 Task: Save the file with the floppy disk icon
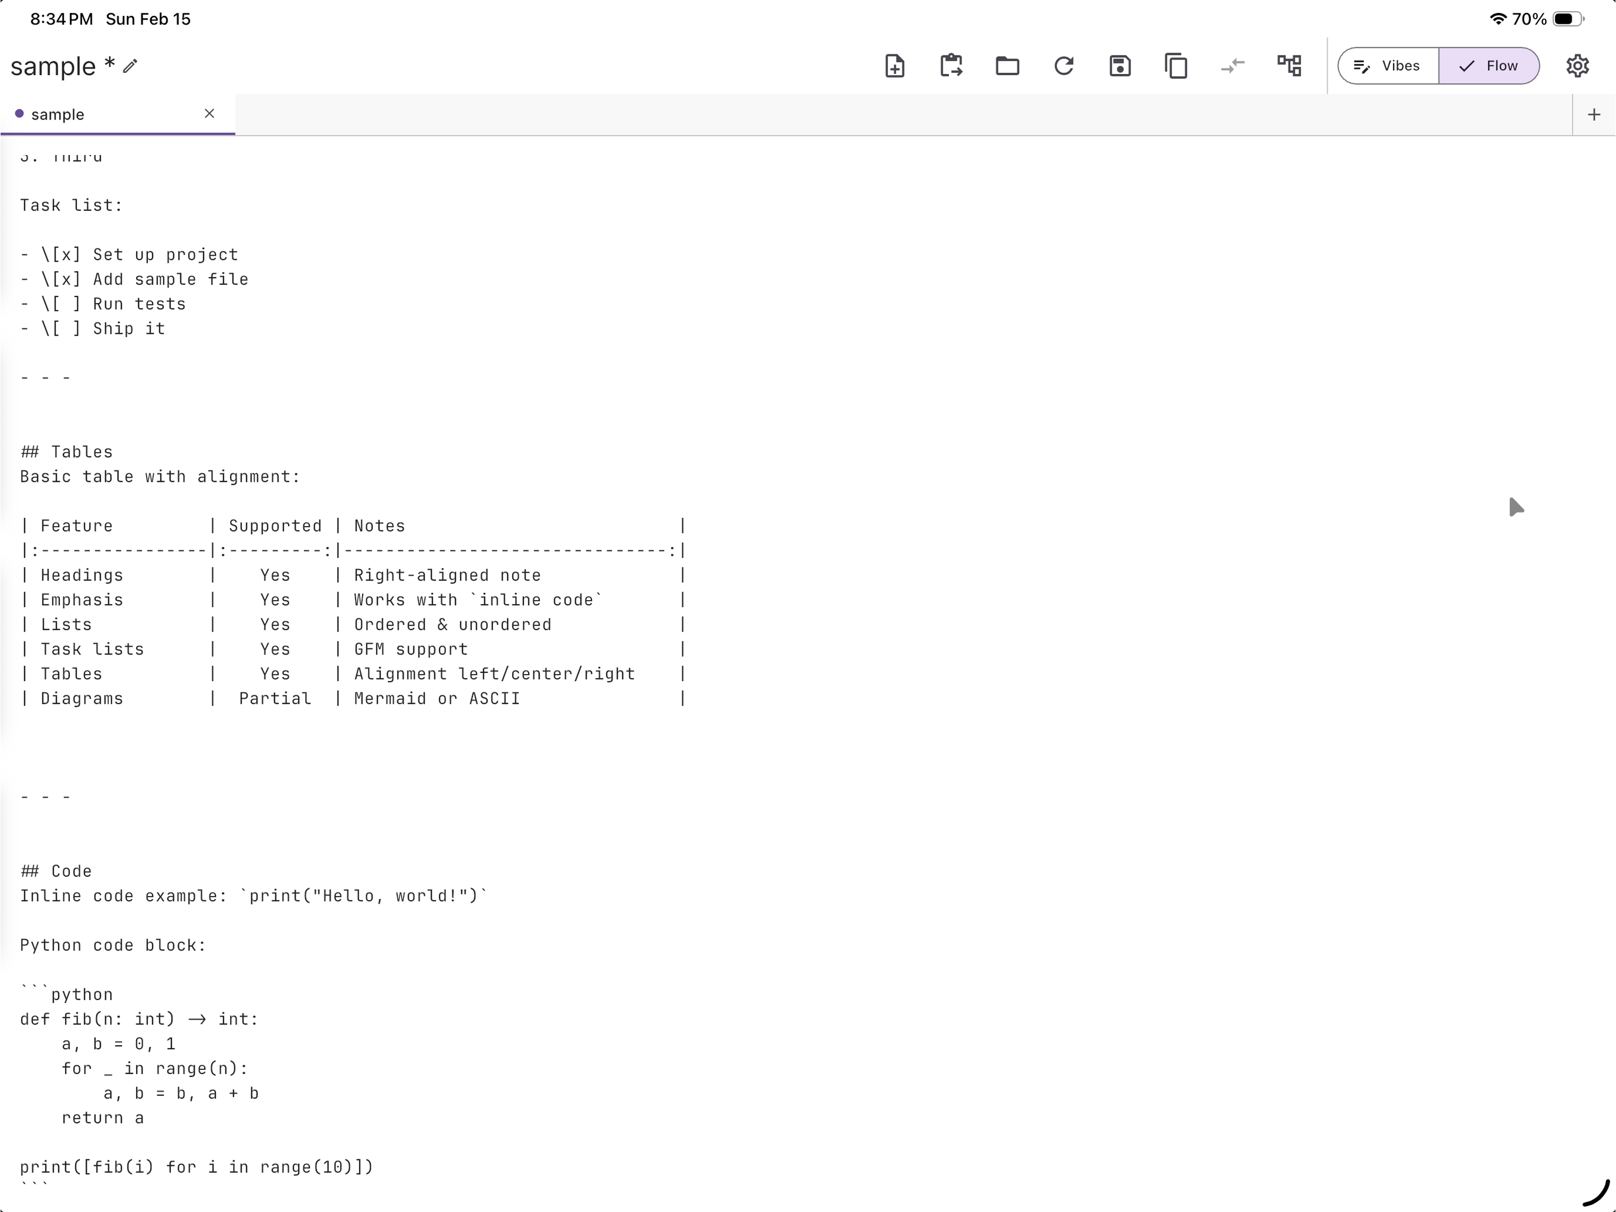pos(1120,66)
